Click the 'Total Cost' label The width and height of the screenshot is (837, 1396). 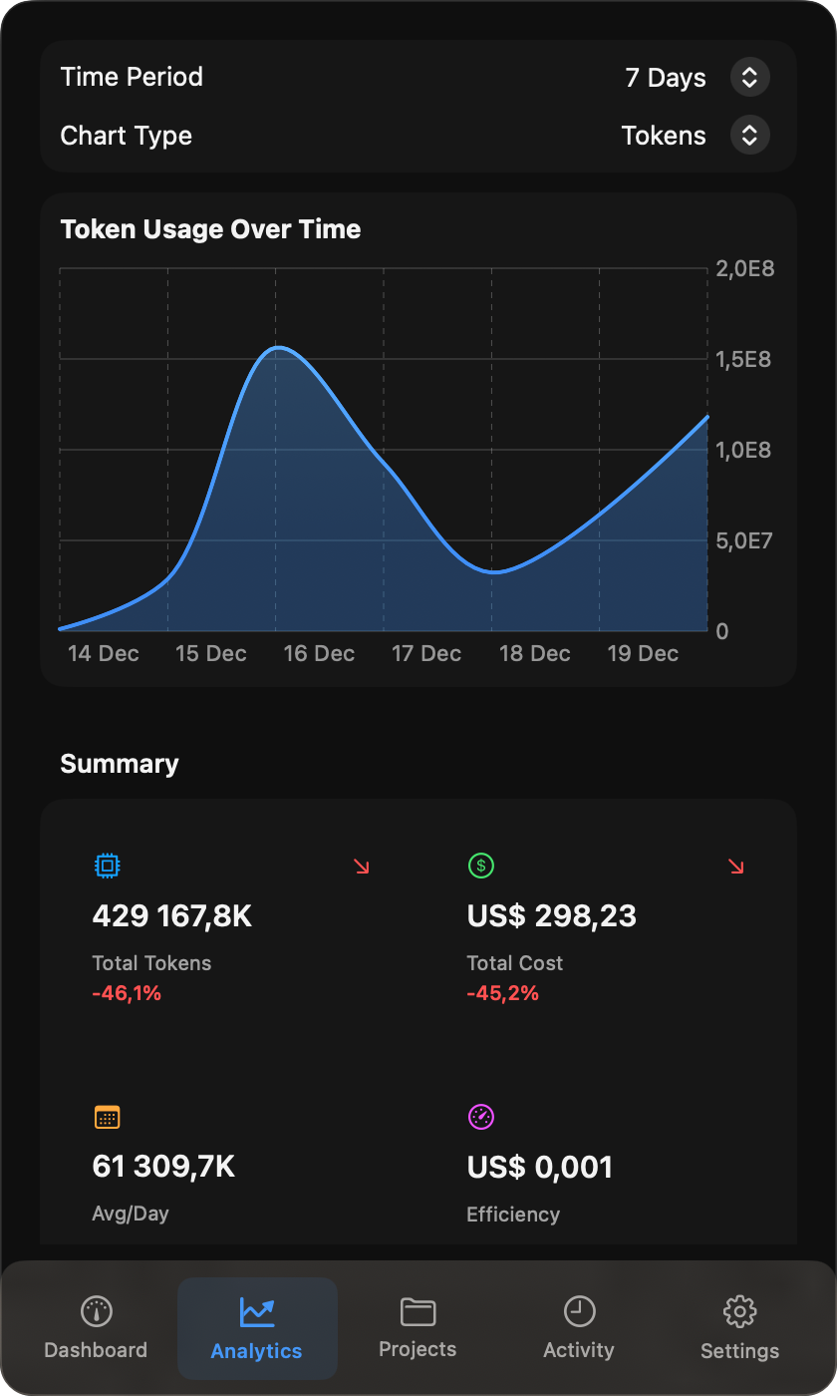(x=515, y=963)
